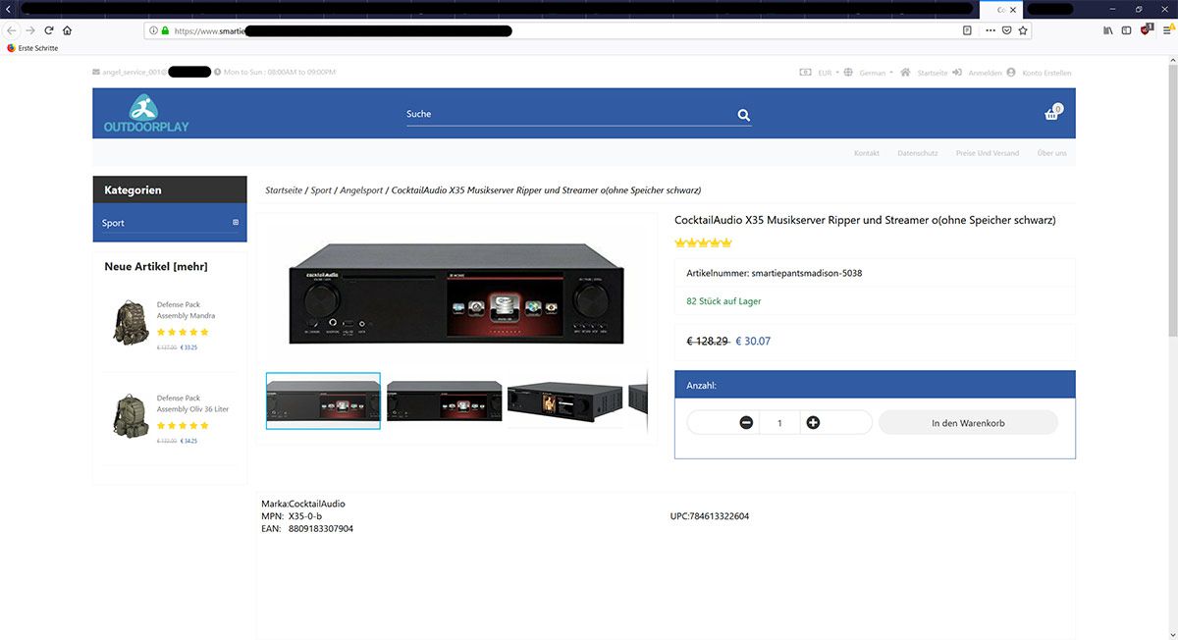The image size is (1178, 640).
Task: Click the main CocktailAudio product image
Action: 457,292
